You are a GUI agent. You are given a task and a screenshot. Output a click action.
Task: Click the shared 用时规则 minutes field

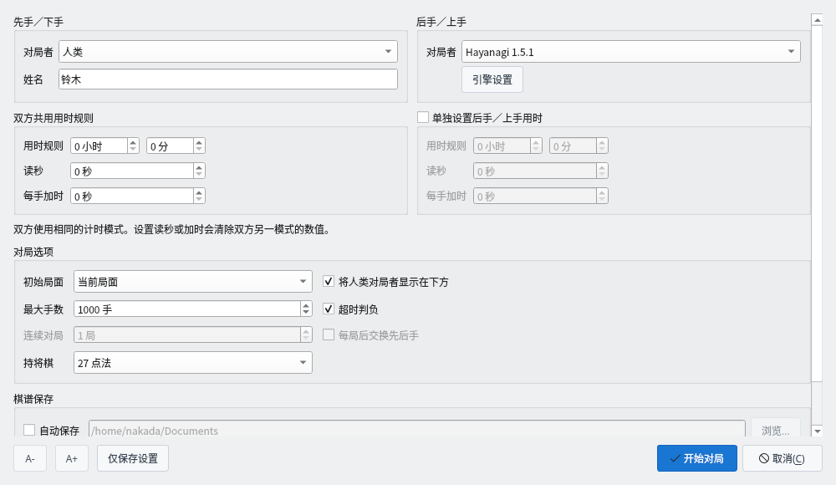(170, 146)
